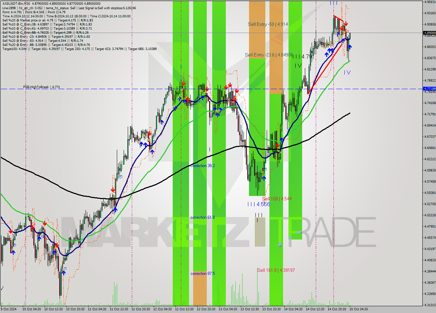Image resolution: width=436 pixels, height=313 pixels.
Task: Select the 'I I I 4.556' wave label
Action: coord(259,204)
